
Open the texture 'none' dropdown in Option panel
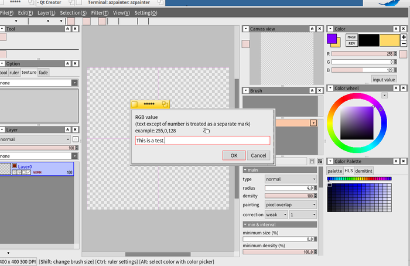point(39,83)
